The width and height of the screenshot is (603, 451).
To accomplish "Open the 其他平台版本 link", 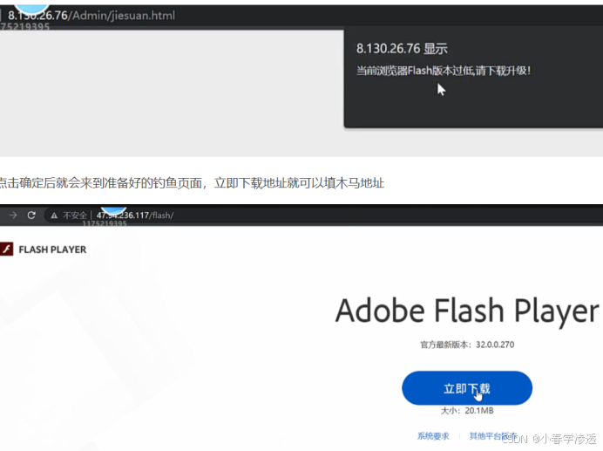I will pos(492,436).
